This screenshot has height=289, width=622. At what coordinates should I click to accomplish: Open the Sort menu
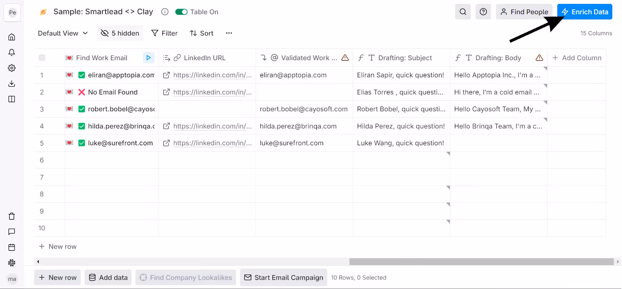click(x=202, y=33)
